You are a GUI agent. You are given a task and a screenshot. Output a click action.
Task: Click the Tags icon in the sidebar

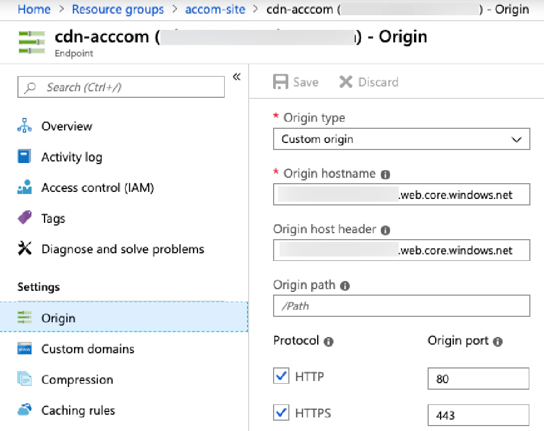(26, 218)
